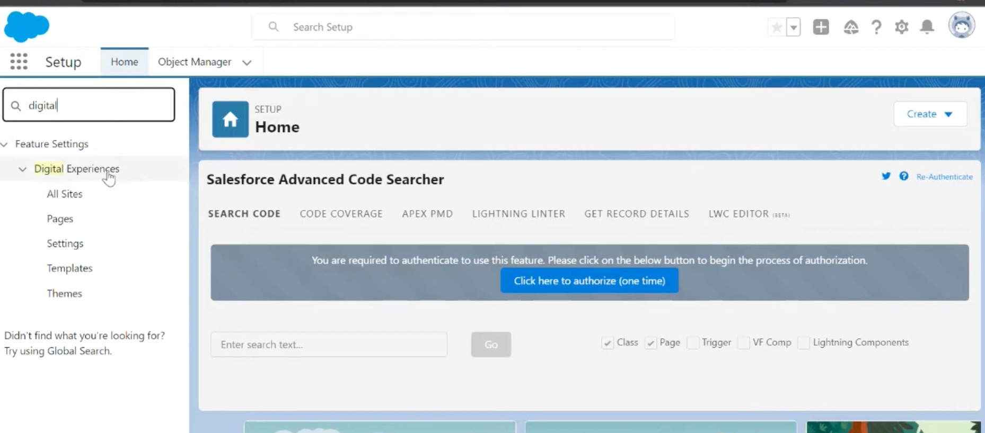Open the Object Manager dropdown chevron
The image size is (985, 433).
(247, 62)
